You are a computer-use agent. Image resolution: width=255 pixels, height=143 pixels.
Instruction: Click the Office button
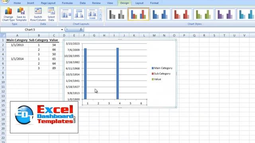[5, 1]
